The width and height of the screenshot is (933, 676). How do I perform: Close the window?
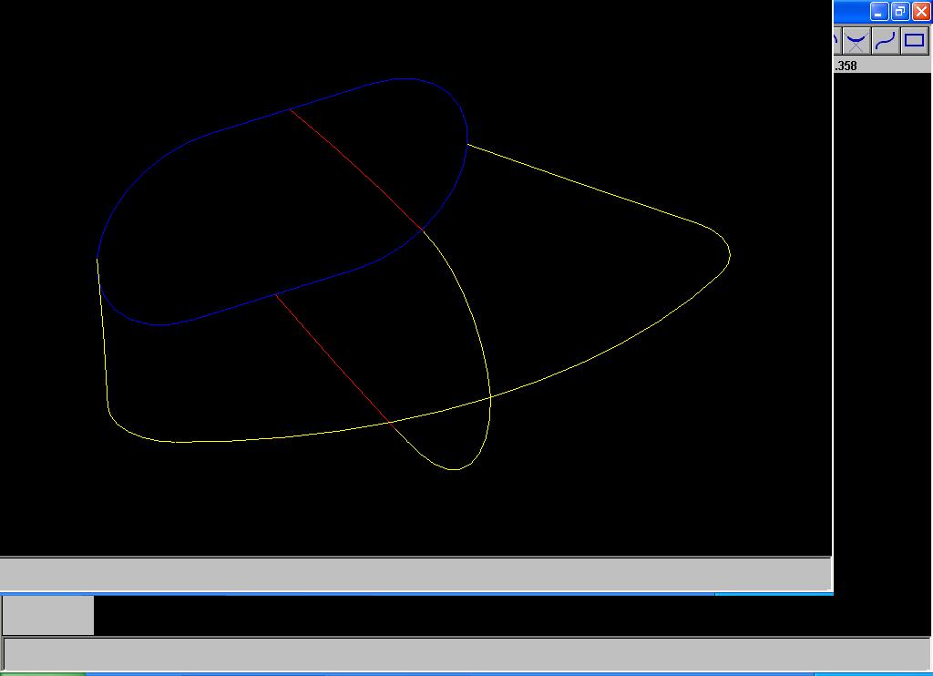click(921, 11)
